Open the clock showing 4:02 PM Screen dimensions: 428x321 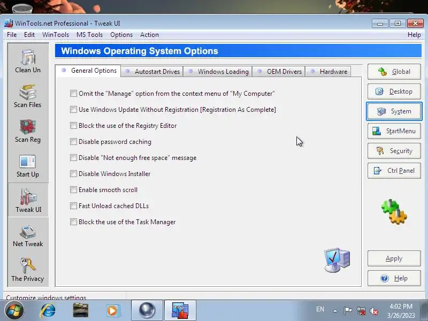pos(401,311)
